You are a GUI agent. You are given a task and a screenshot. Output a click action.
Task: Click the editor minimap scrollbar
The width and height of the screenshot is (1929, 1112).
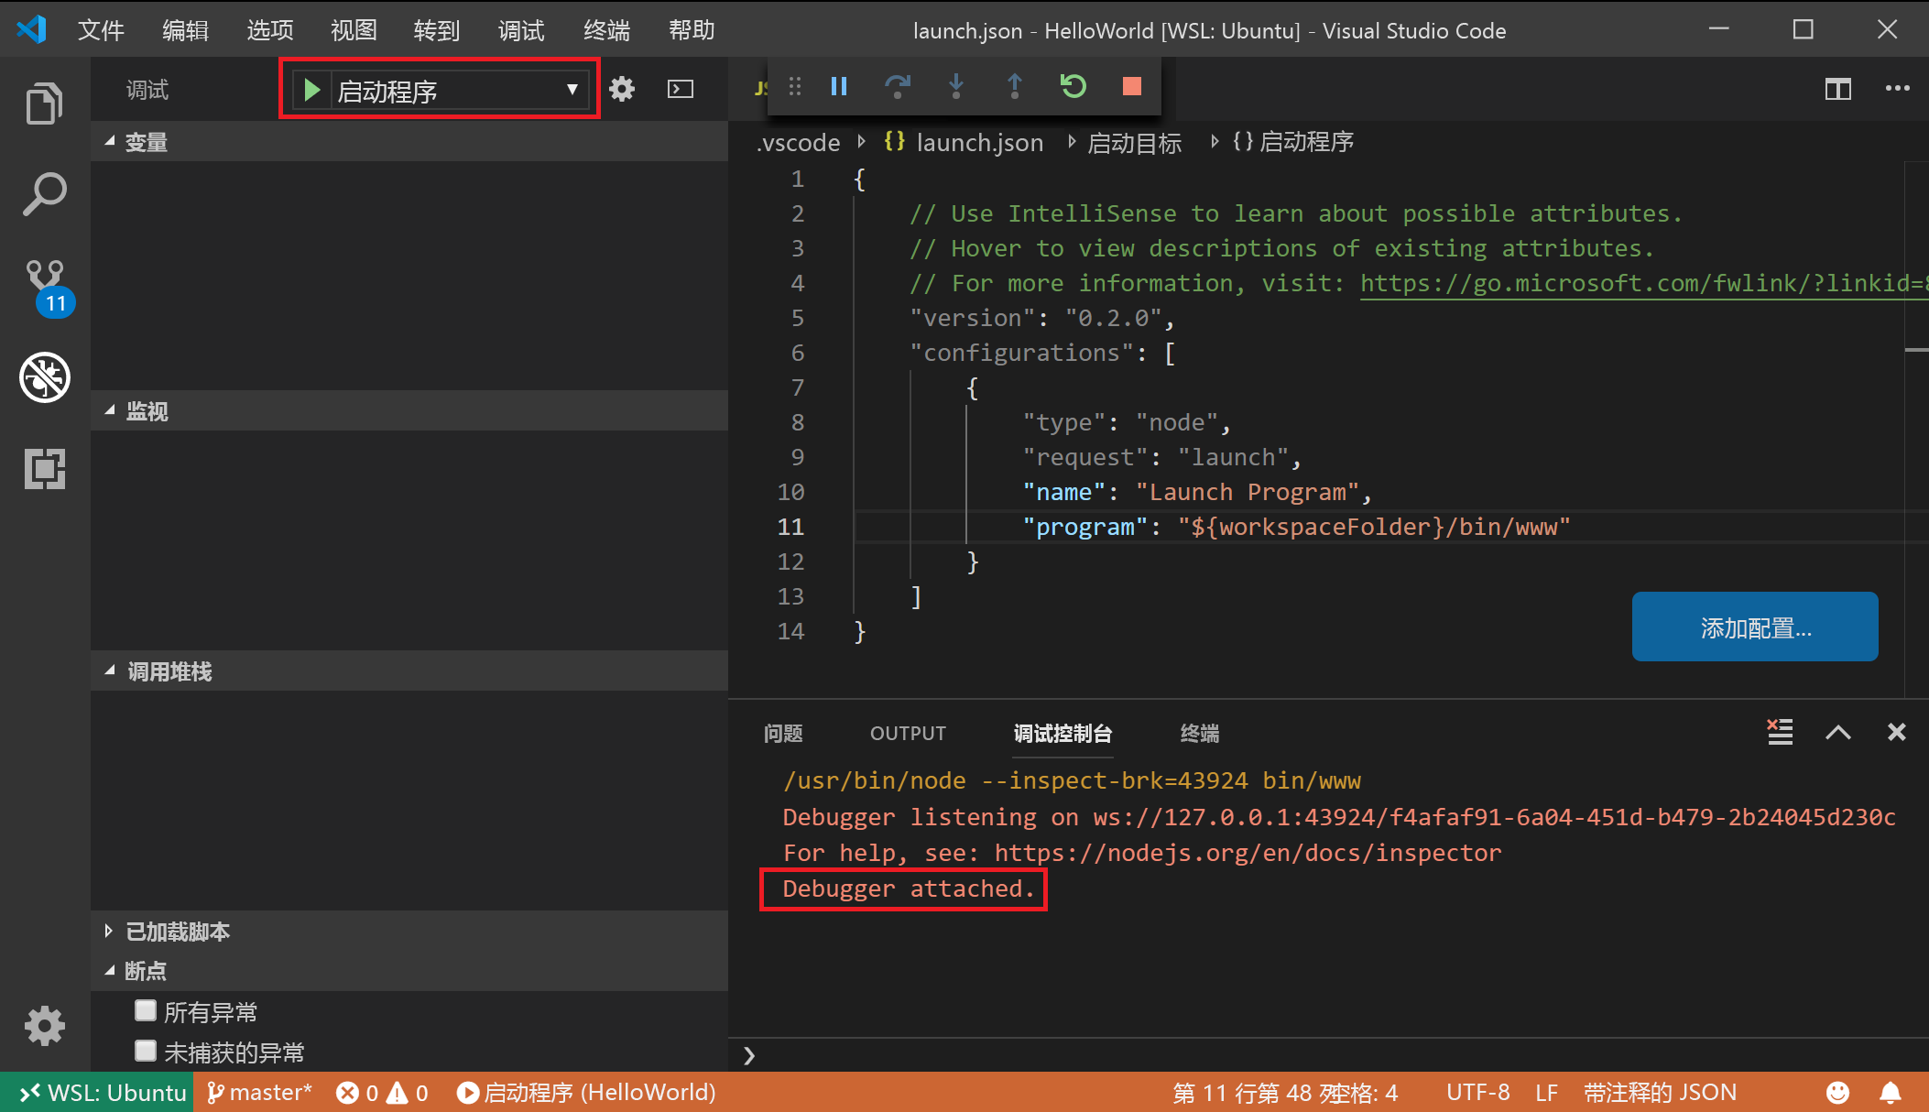coord(1916,429)
